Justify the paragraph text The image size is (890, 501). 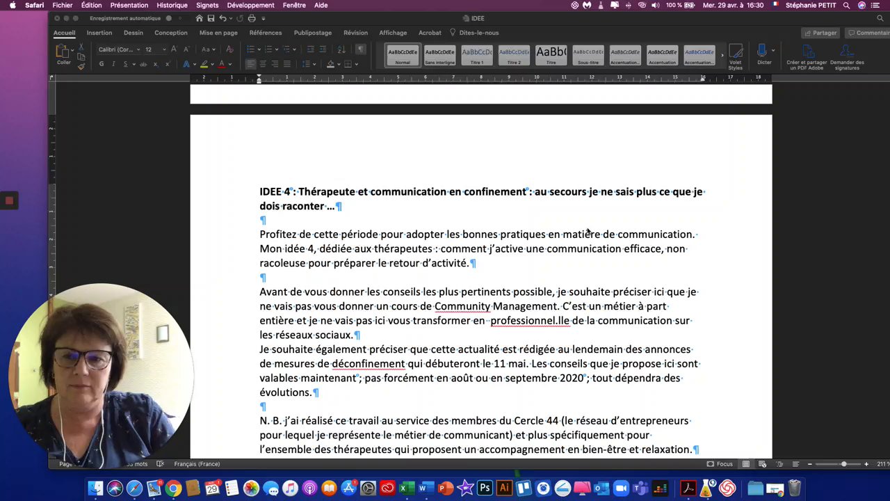pyautogui.click(x=286, y=64)
